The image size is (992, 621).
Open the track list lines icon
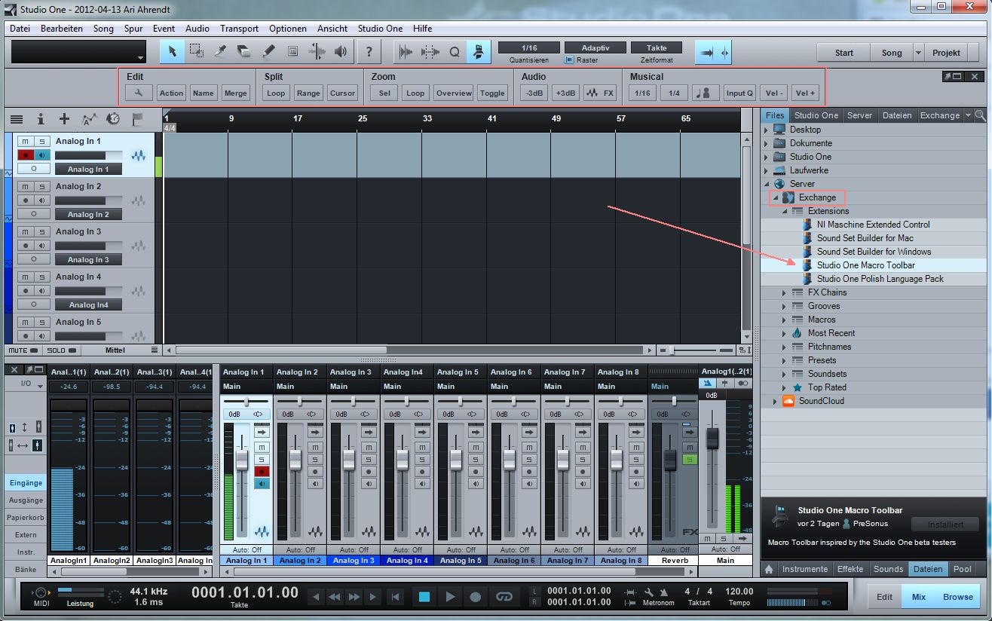[x=17, y=119]
